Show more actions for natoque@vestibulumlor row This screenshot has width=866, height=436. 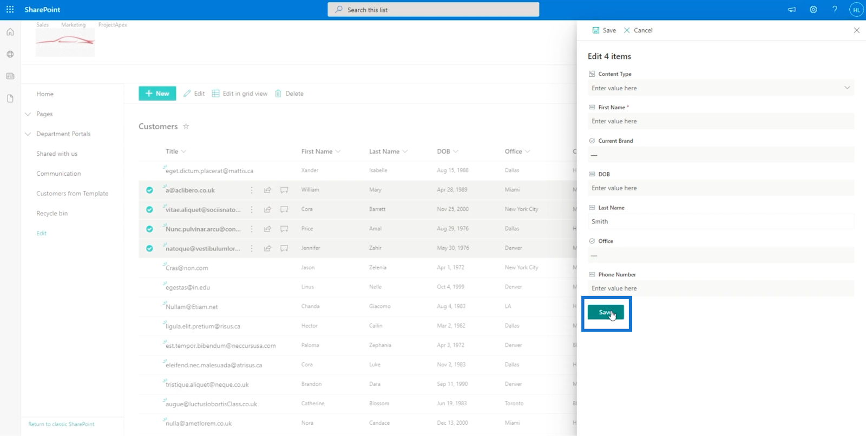click(x=252, y=248)
